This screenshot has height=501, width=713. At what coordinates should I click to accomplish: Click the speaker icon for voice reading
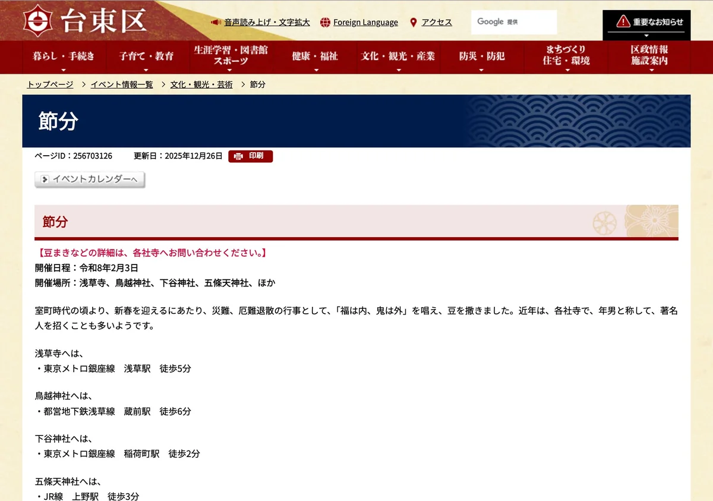coord(216,23)
